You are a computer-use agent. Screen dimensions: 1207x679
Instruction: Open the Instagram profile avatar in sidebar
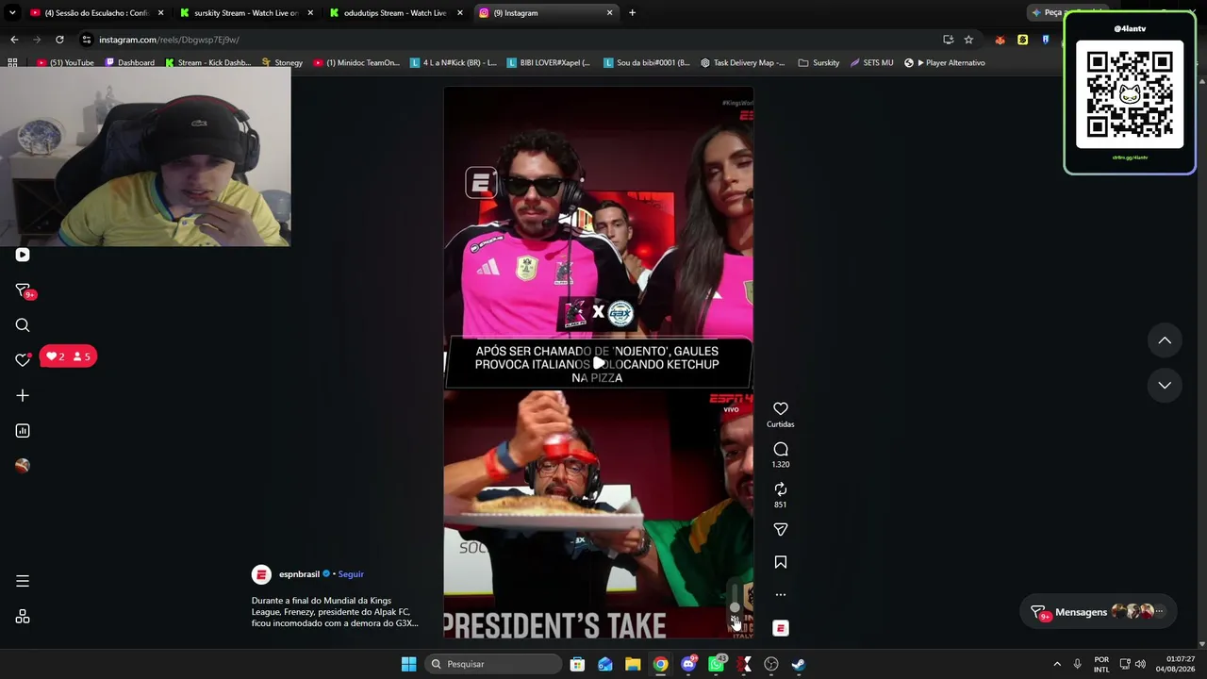(x=23, y=466)
